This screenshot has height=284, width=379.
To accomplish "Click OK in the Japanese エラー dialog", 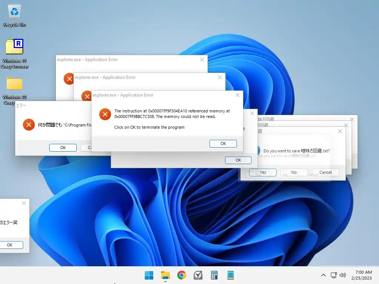I will [x=63, y=148].
